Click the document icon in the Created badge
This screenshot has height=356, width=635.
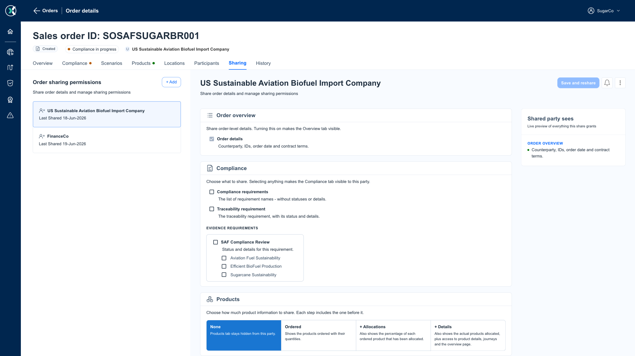(x=38, y=49)
